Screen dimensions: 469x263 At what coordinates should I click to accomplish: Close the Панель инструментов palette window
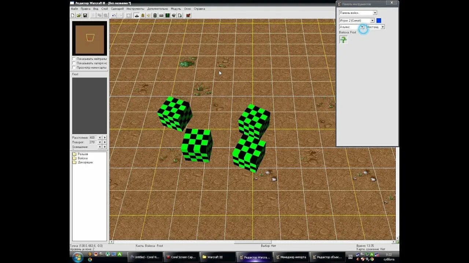coord(392,3)
